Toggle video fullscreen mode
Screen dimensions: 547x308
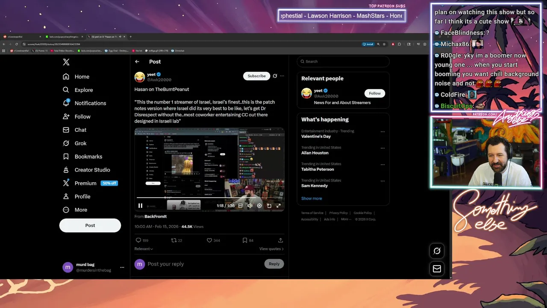[279, 206]
